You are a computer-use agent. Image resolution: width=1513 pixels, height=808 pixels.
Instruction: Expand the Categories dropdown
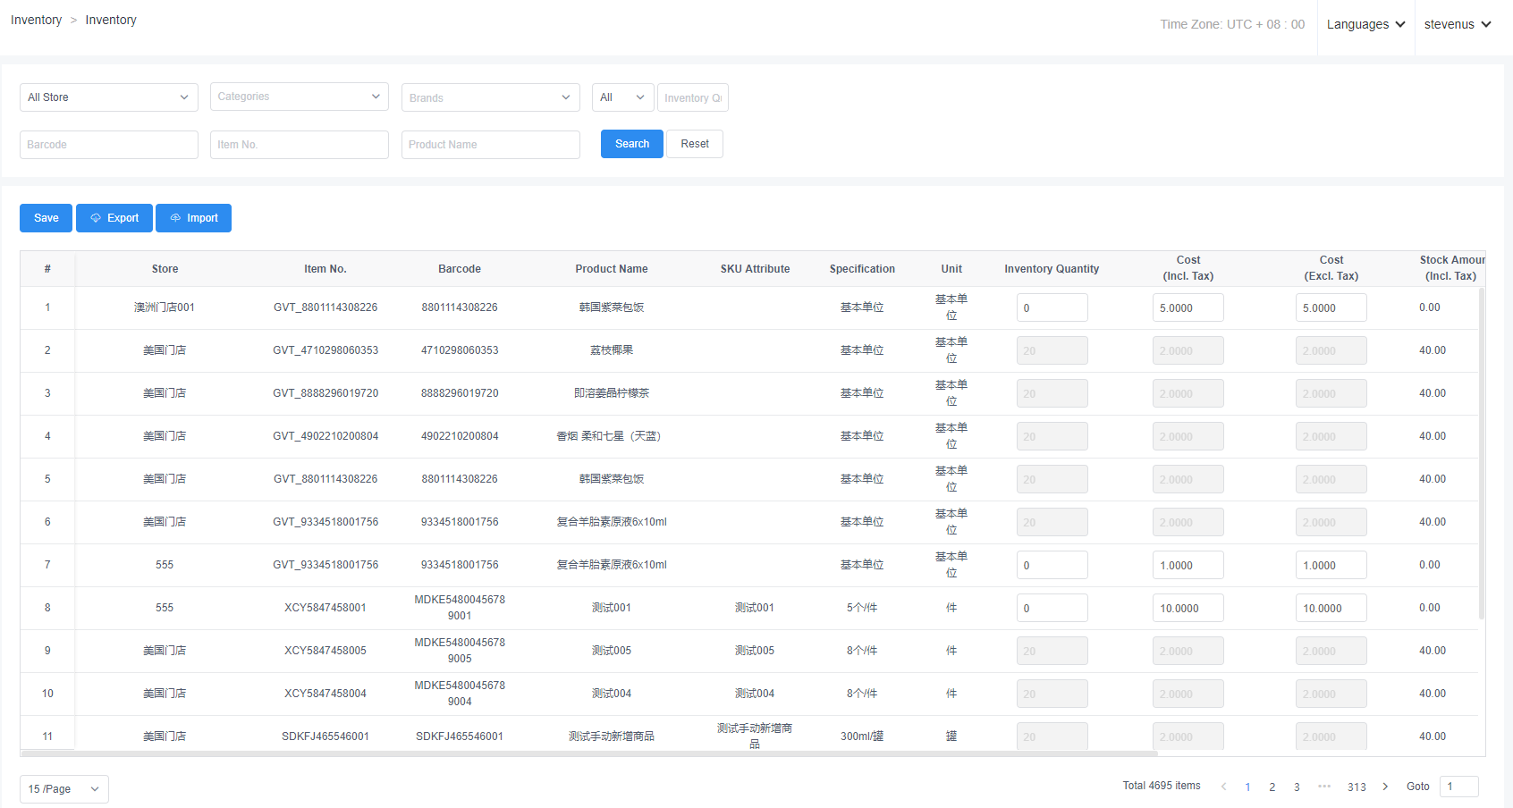point(299,97)
